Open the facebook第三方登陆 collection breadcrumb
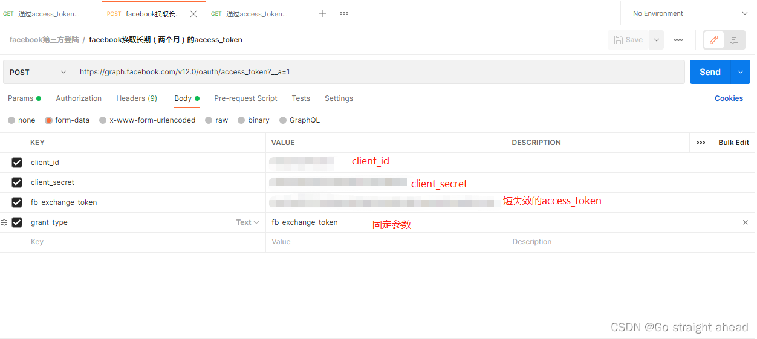757x339 pixels. [x=44, y=40]
